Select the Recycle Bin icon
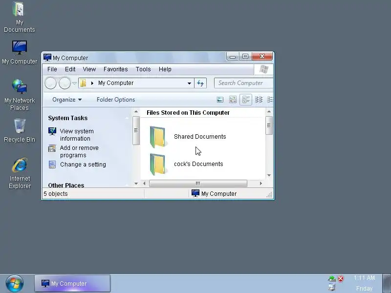Viewport: 391px width, 293px height. pos(20,130)
